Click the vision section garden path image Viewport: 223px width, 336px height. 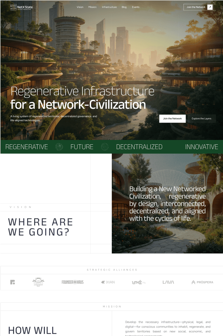coord(167,203)
